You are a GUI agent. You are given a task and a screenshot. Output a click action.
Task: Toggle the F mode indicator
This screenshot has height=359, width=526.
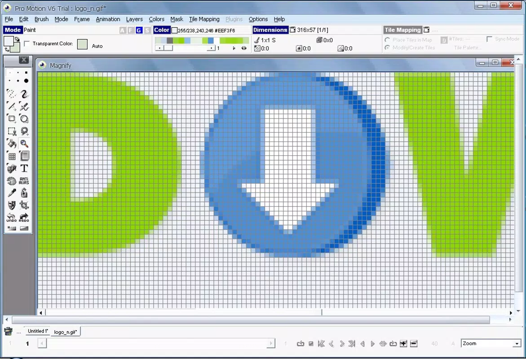[x=131, y=31]
